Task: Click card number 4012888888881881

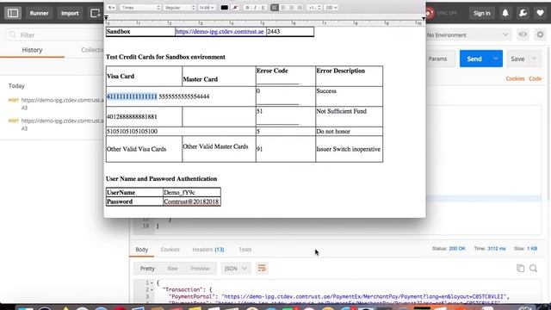Action: click(x=132, y=116)
